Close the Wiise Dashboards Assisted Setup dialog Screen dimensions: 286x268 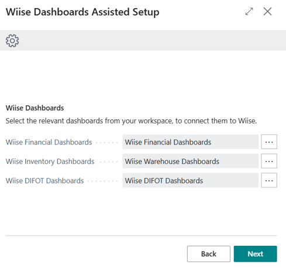(267, 11)
